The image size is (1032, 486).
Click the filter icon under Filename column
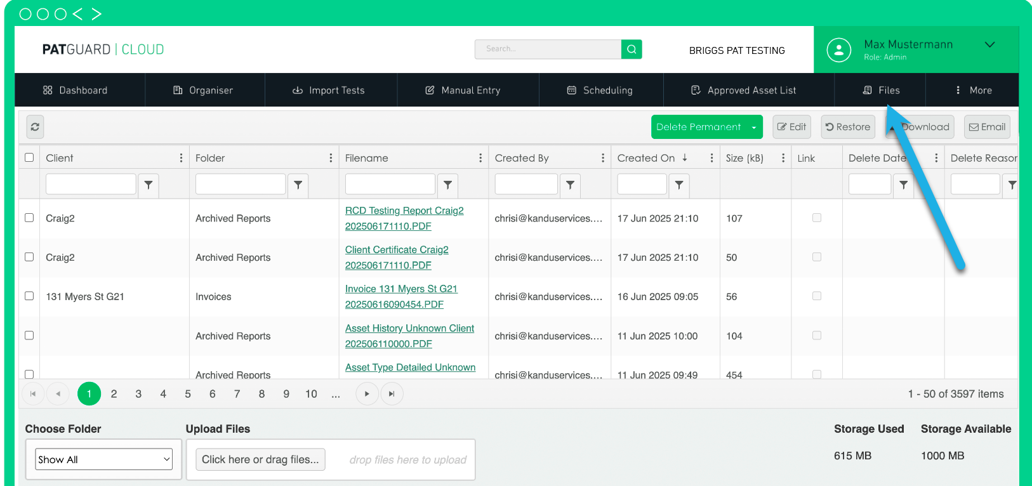(x=447, y=185)
